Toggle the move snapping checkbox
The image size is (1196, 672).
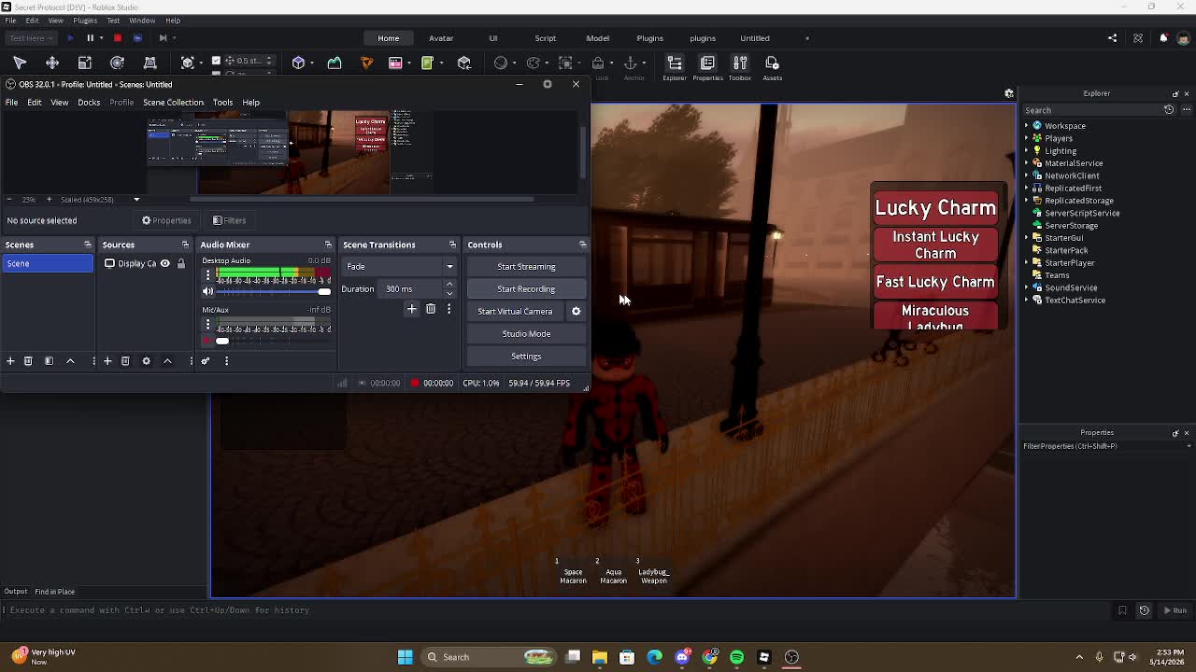point(217,61)
